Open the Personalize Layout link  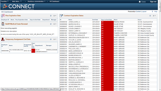coord(144,12)
